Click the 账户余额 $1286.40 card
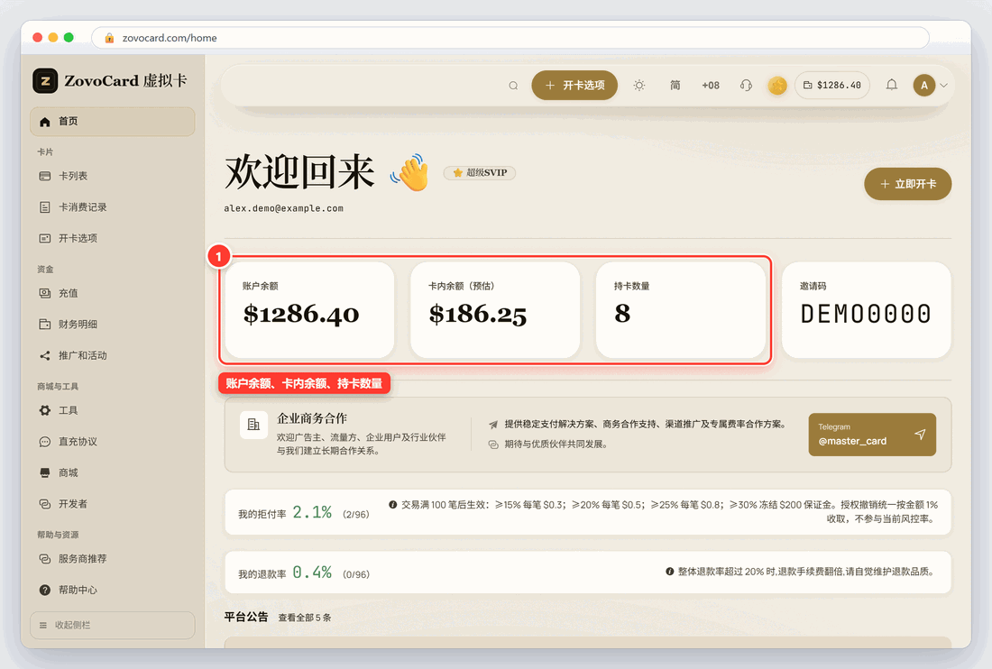 (x=309, y=310)
